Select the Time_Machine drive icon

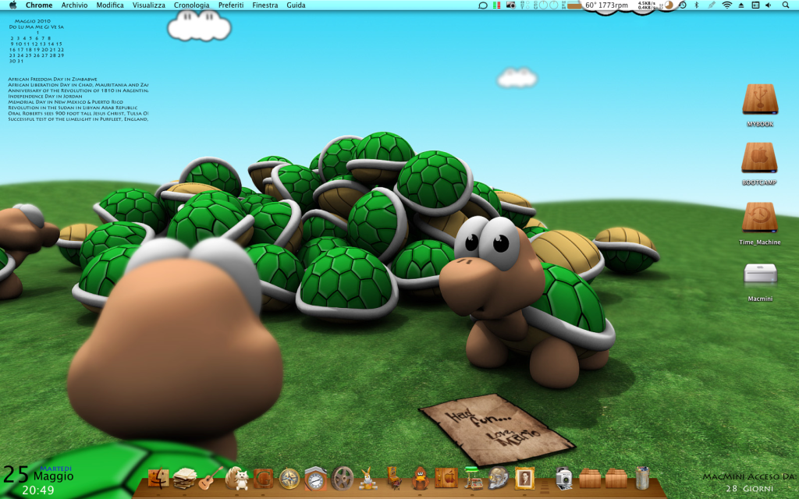pyautogui.click(x=760, y=218)
